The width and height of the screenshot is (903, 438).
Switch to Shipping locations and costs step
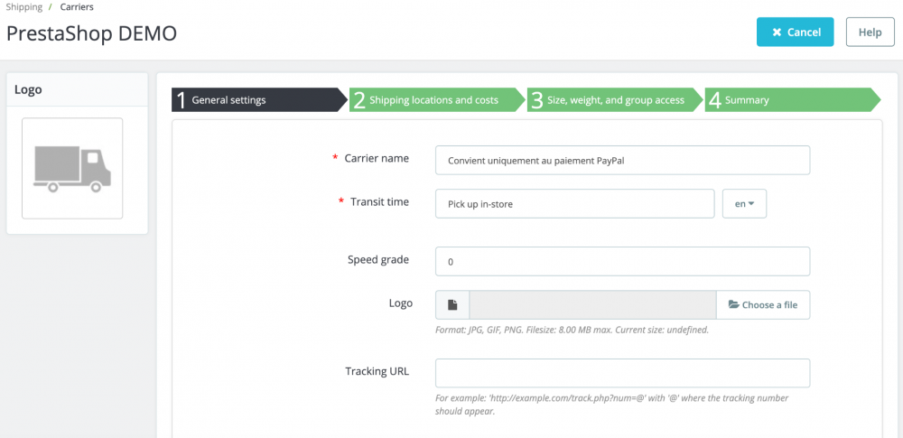tap(435, 100)
